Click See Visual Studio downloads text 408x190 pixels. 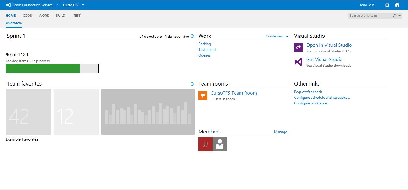(x=329, y=66)
